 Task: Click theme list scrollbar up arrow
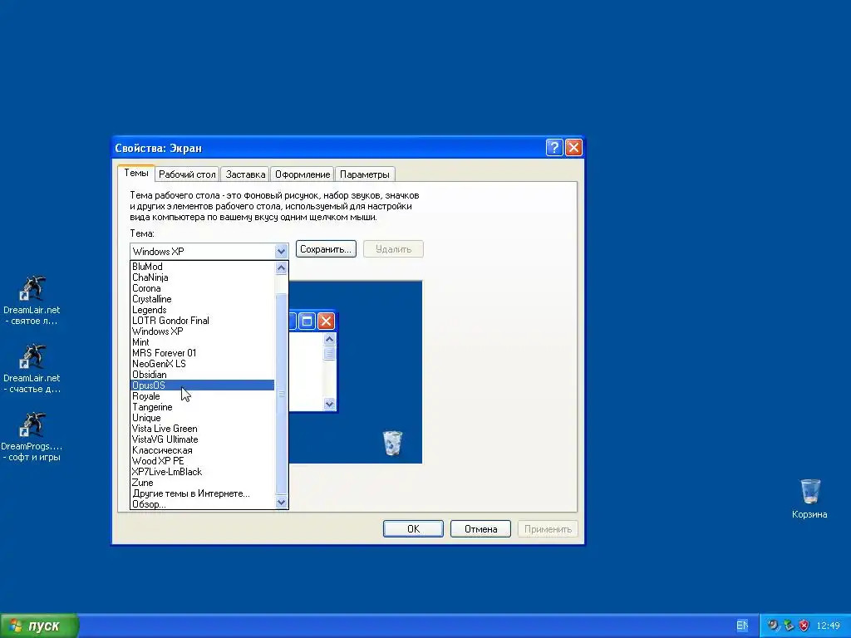[x=281, y=267]
